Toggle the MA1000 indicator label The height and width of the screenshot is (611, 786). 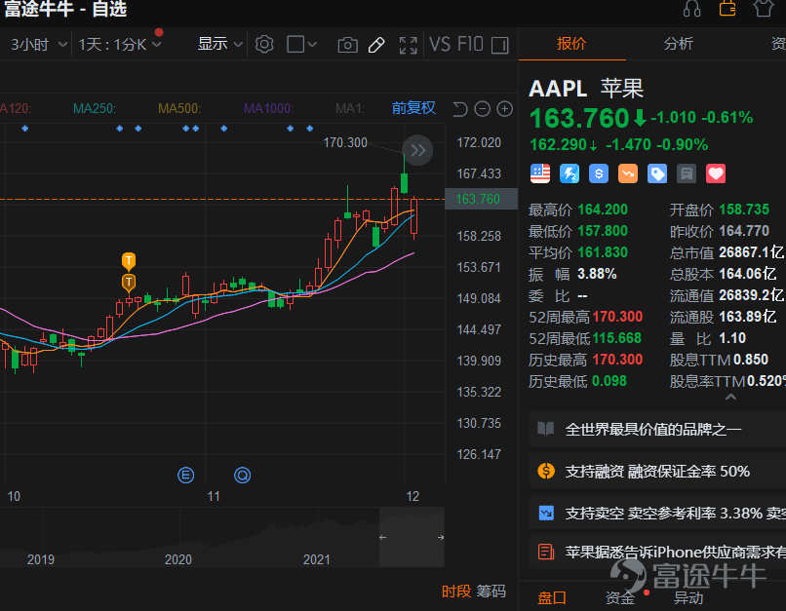268,108
